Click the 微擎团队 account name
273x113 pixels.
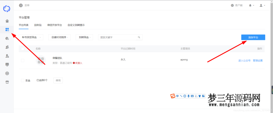click(58, 58)
